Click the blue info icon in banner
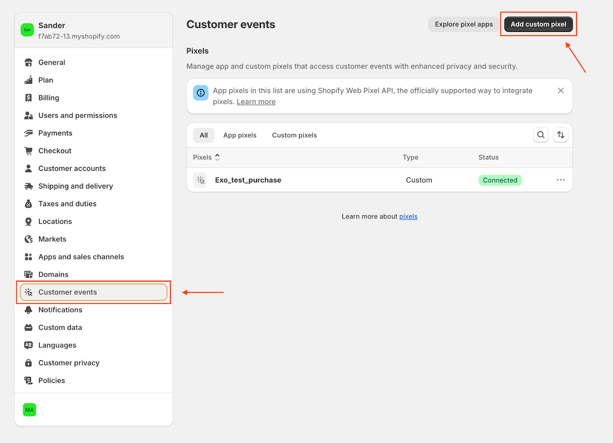The image size is (613, 443). [201, 93]
